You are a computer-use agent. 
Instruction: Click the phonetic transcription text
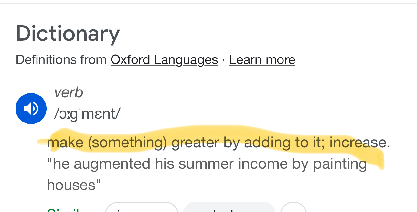pos(87,113)
